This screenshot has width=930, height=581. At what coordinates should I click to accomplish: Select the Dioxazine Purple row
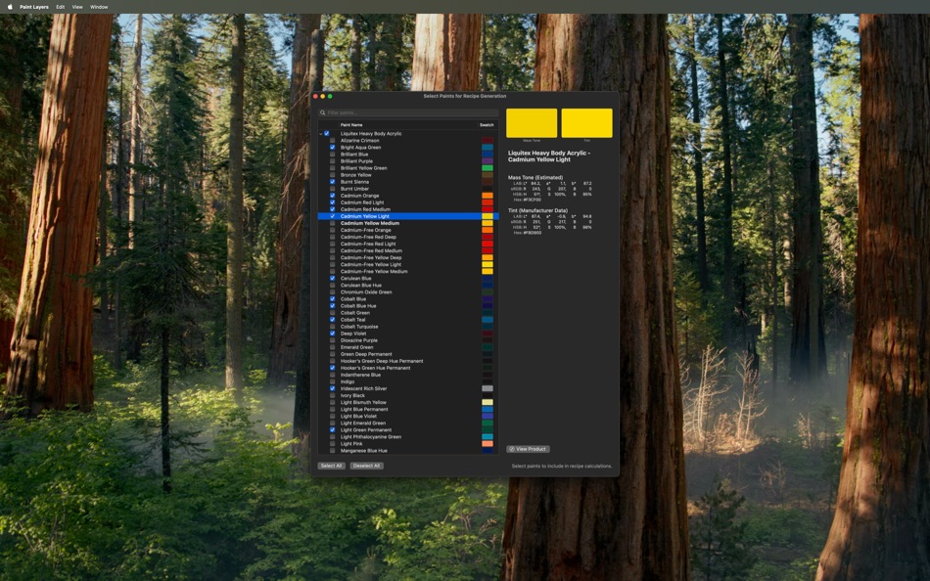408,340
